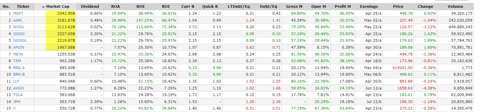Click AVGO earnings date Jun 12/a
Image resolution: width=481 pixels, height=112 pixels.
coord(373,88)
